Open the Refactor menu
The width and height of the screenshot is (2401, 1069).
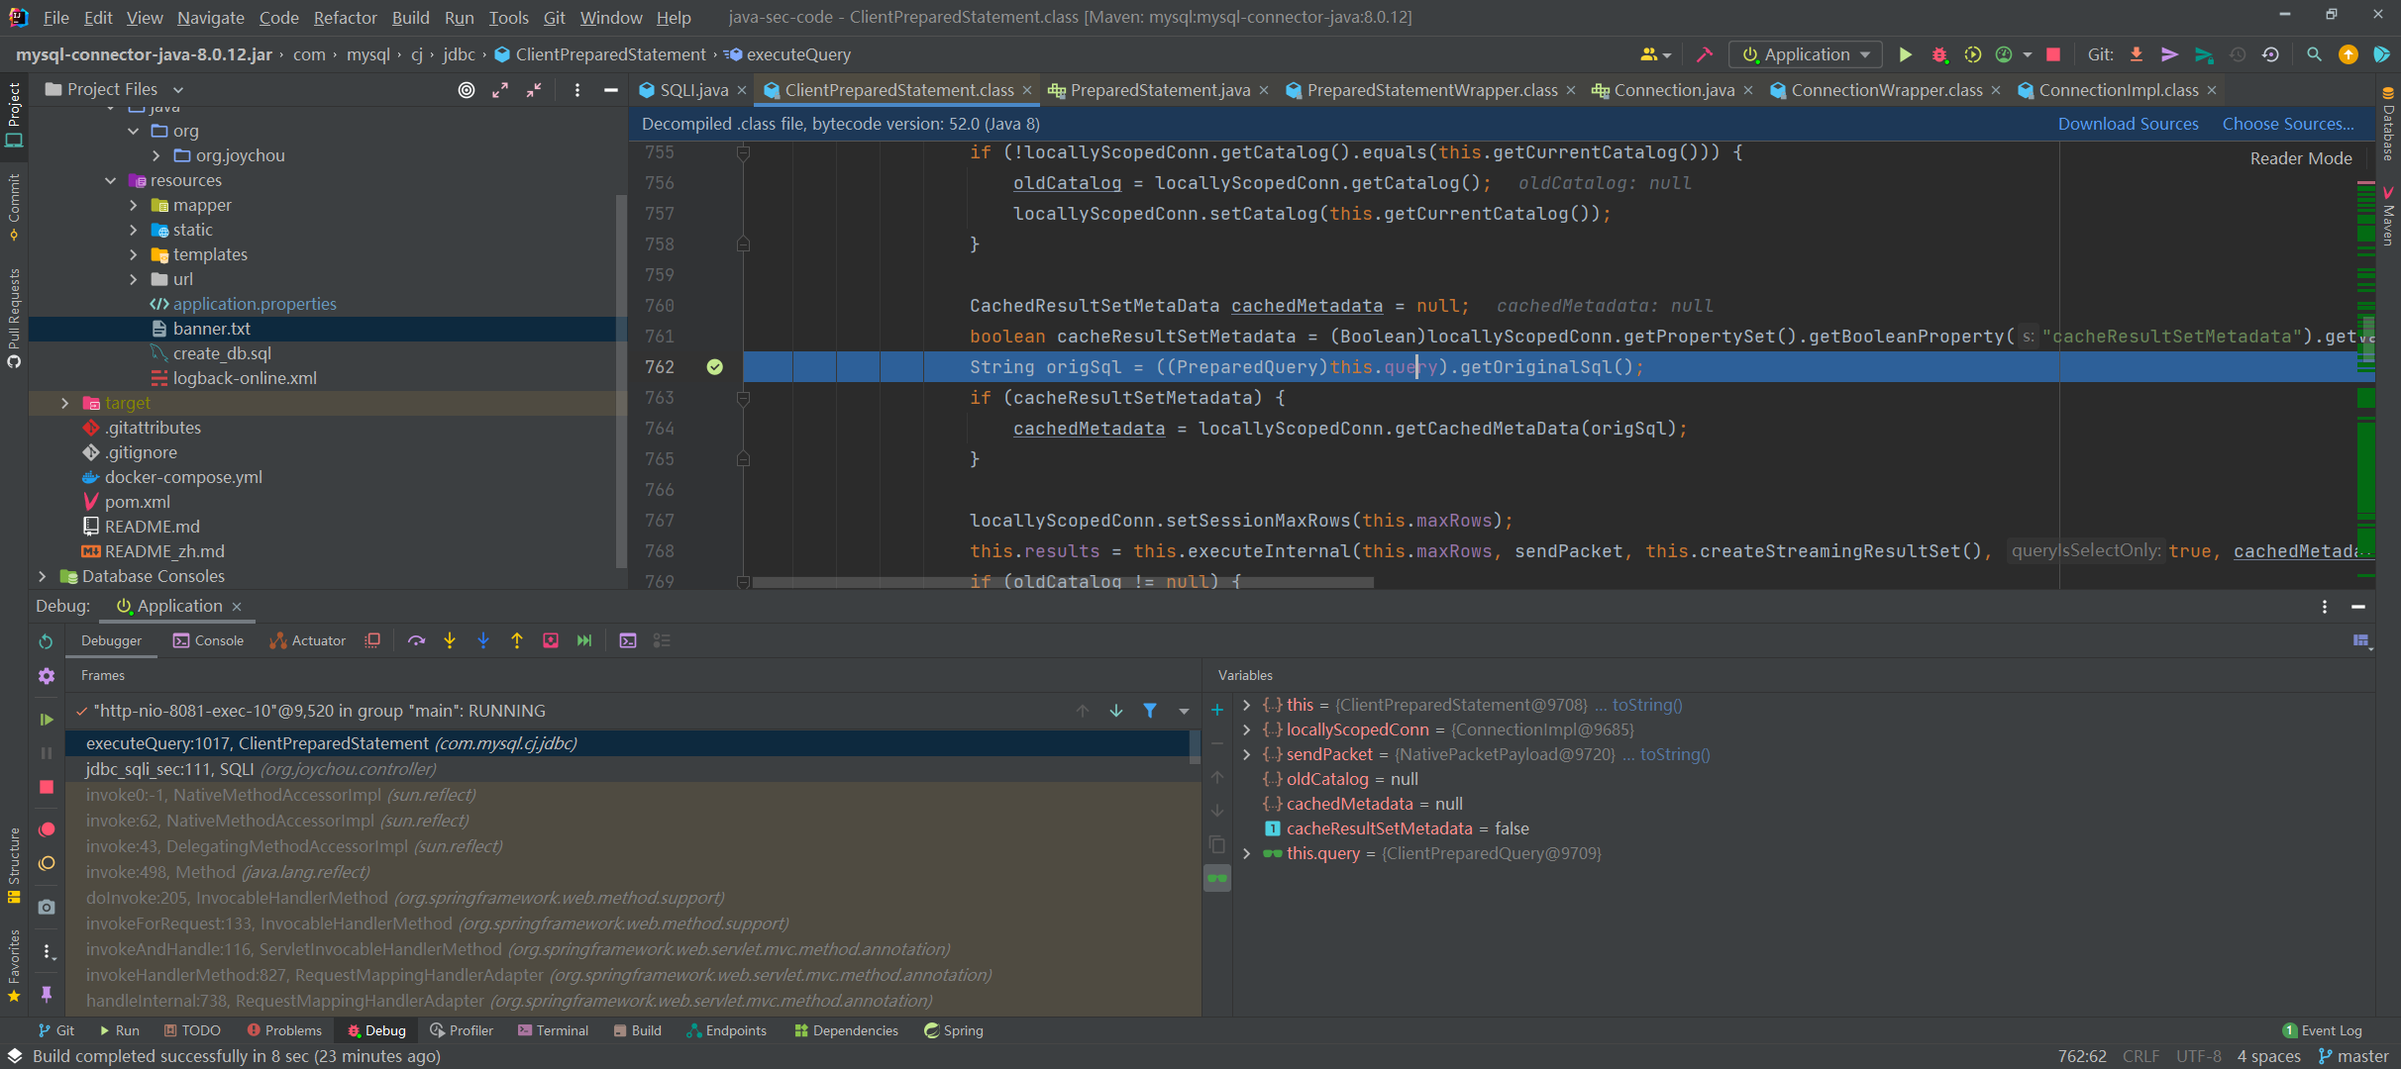(x=345, y=18)
